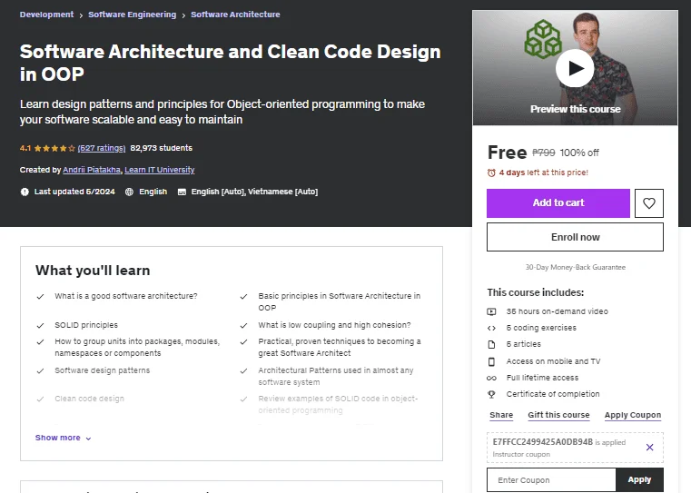
Task: Click the Clean code design item
Action: pos(90,399)
